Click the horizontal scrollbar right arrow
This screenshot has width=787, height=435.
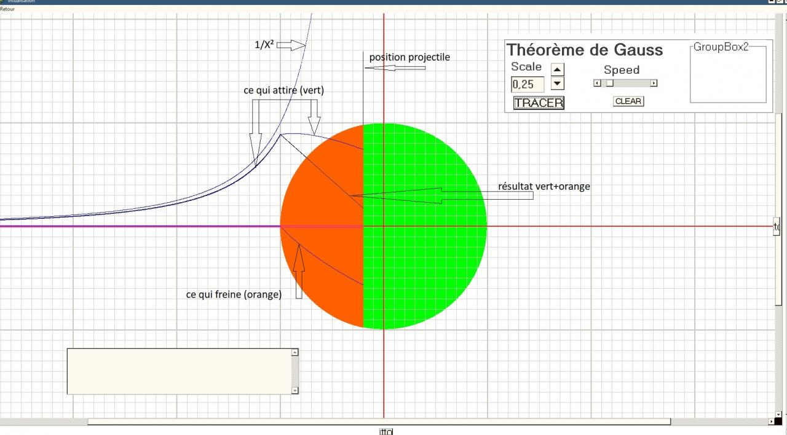coord(772,422)
